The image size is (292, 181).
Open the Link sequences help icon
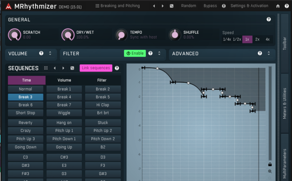click(x=117, y=68)
